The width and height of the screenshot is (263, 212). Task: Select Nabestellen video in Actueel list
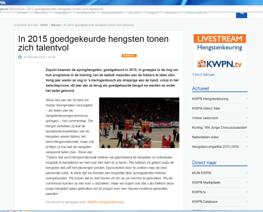[206, 137]
